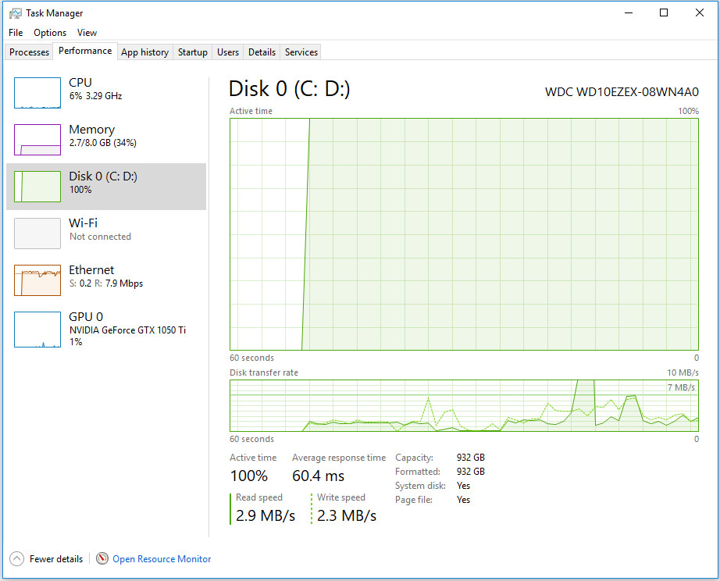Go to the Startup tab

click(192, 52)
